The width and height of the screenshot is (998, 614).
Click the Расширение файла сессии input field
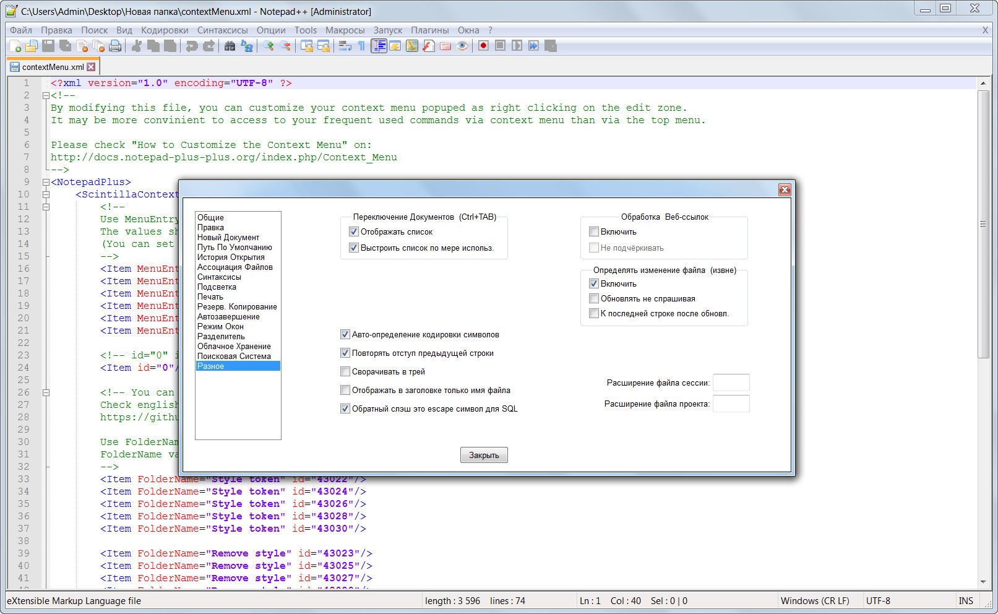point(731,383)
